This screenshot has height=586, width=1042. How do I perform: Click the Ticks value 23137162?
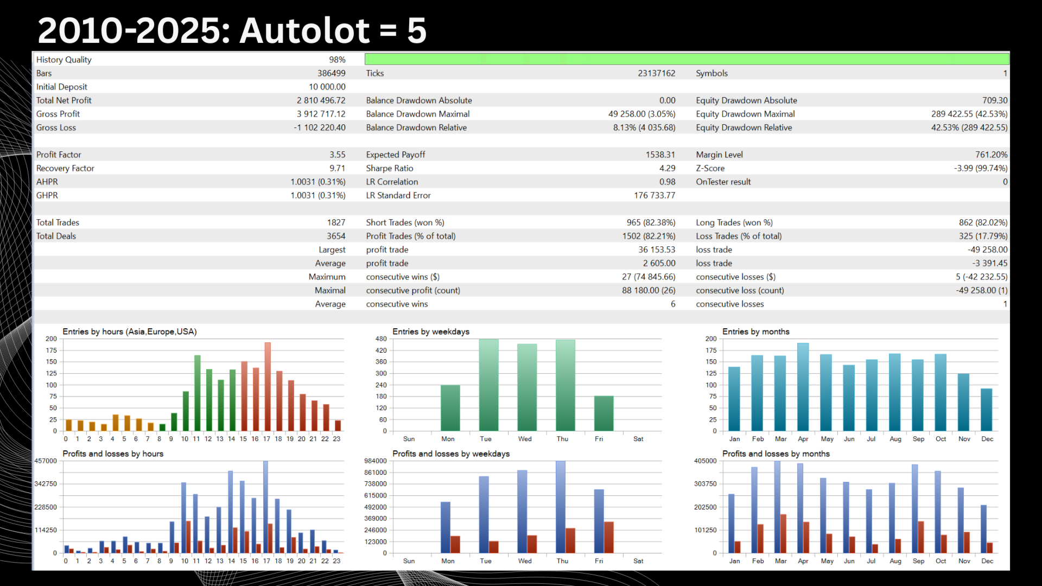coord(657,73)
